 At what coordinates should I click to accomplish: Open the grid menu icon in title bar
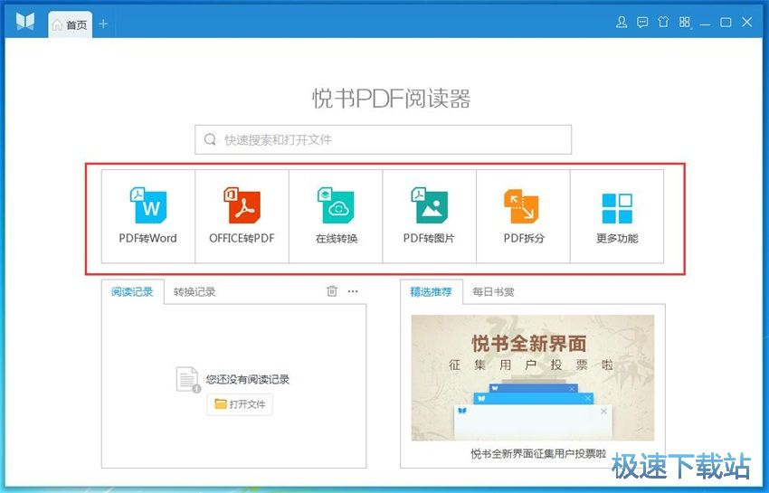pyautogui.click(x=685, y=22)
